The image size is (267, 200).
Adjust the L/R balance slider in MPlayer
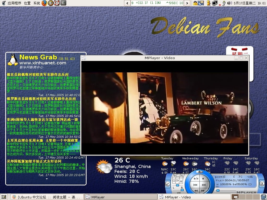(x=178, y=185)
